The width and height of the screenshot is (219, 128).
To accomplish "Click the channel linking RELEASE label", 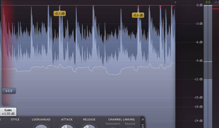I will pyautogui.click(x=130, y=124).
